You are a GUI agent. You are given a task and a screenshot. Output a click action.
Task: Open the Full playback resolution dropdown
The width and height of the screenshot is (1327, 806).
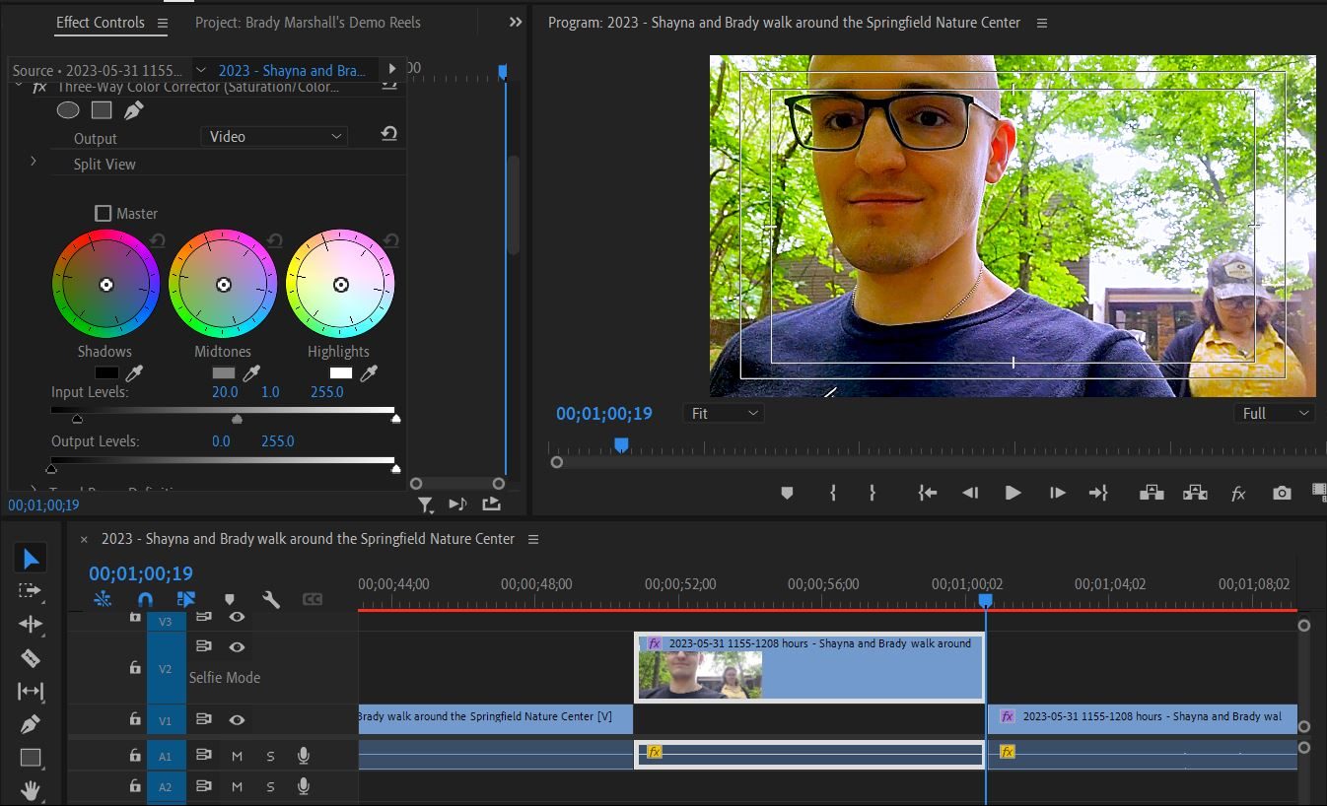[1275, 414]
